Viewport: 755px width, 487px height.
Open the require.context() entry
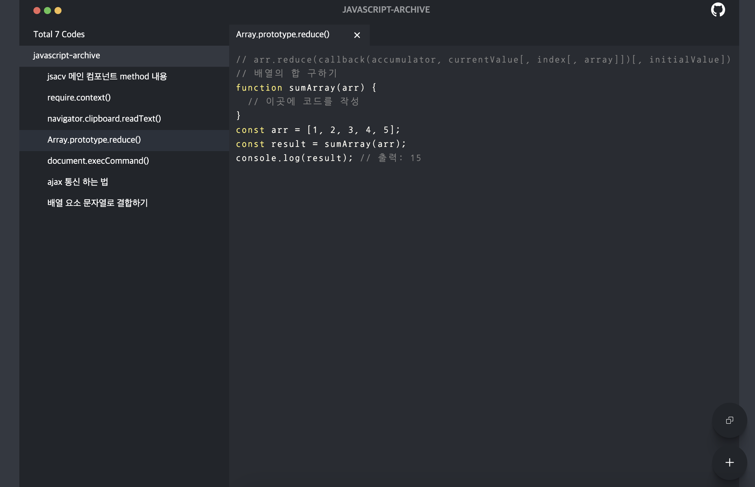point(79,98)
